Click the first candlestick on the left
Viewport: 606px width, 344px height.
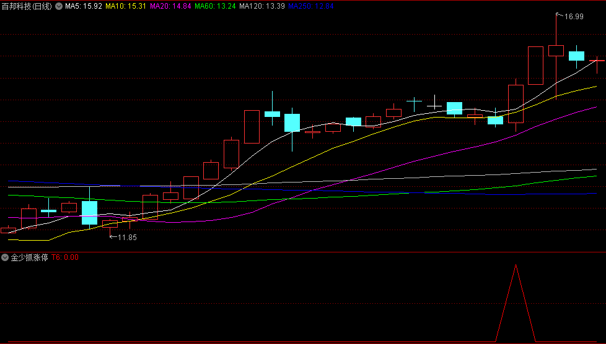[x=9, y=231]
